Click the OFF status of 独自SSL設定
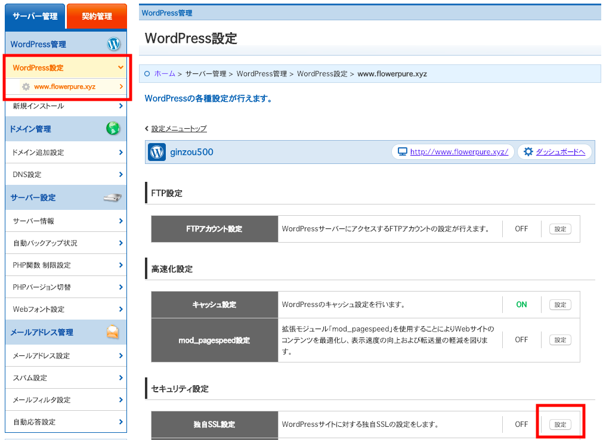The image size is (606, 440). click(x=521, y=424)
